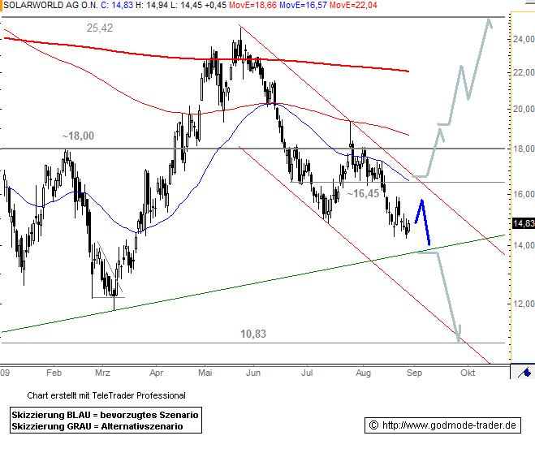Click the chart corner icon at bottom right
The width and height of the screenshot is (535, 453).
tap(525, 372)
